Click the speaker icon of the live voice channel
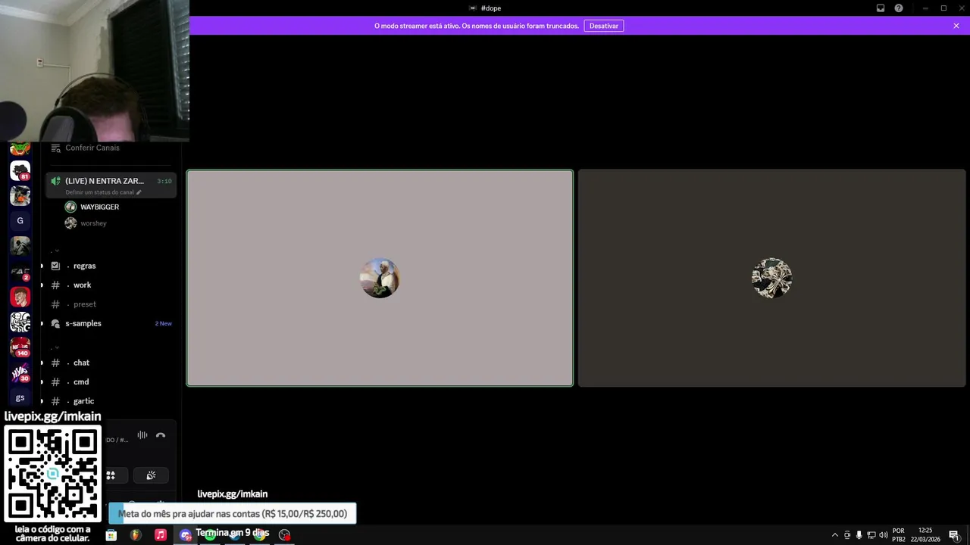Image resolution: width=970 pixels, height=545 pixels. (x=55, y=181)
